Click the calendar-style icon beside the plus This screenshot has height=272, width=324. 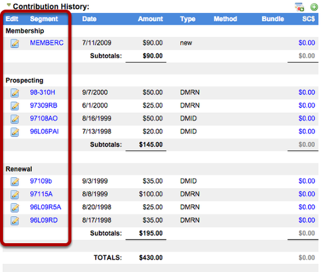pos(299,7)
